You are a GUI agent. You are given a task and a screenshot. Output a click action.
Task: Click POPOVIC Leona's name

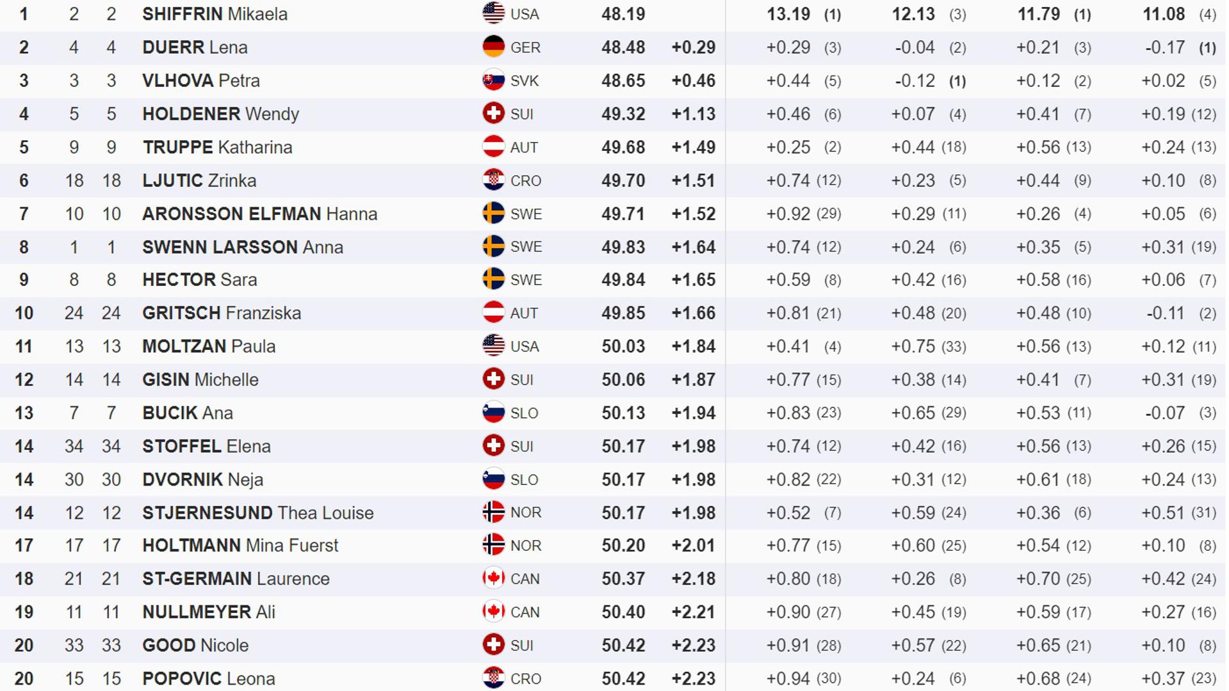[208, 678]
